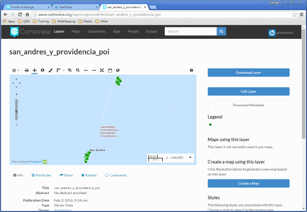Open the map scale dropdown
The image size is (307, 212).
point(190,157)
